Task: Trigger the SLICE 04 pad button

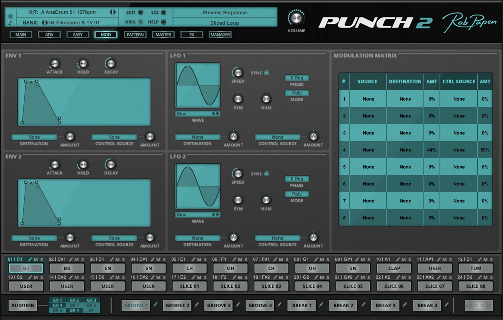Action: 312,286
